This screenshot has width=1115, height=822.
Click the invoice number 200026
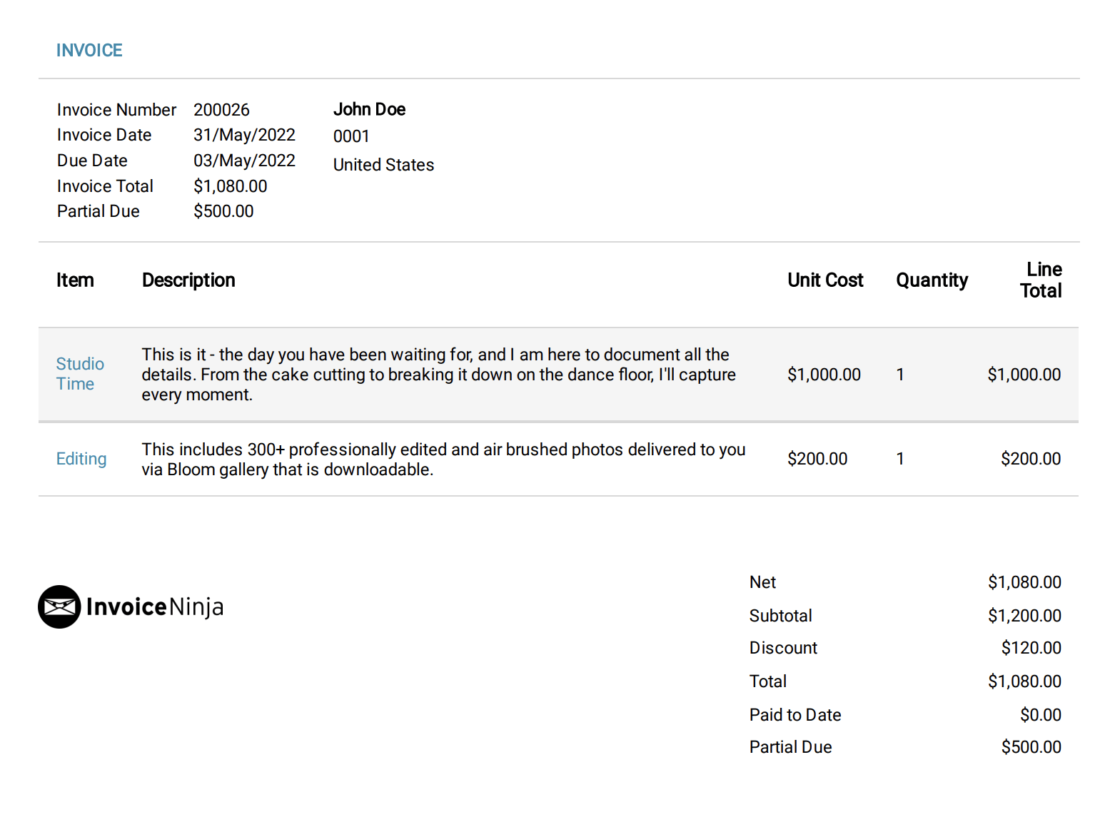tap(221, 109)
